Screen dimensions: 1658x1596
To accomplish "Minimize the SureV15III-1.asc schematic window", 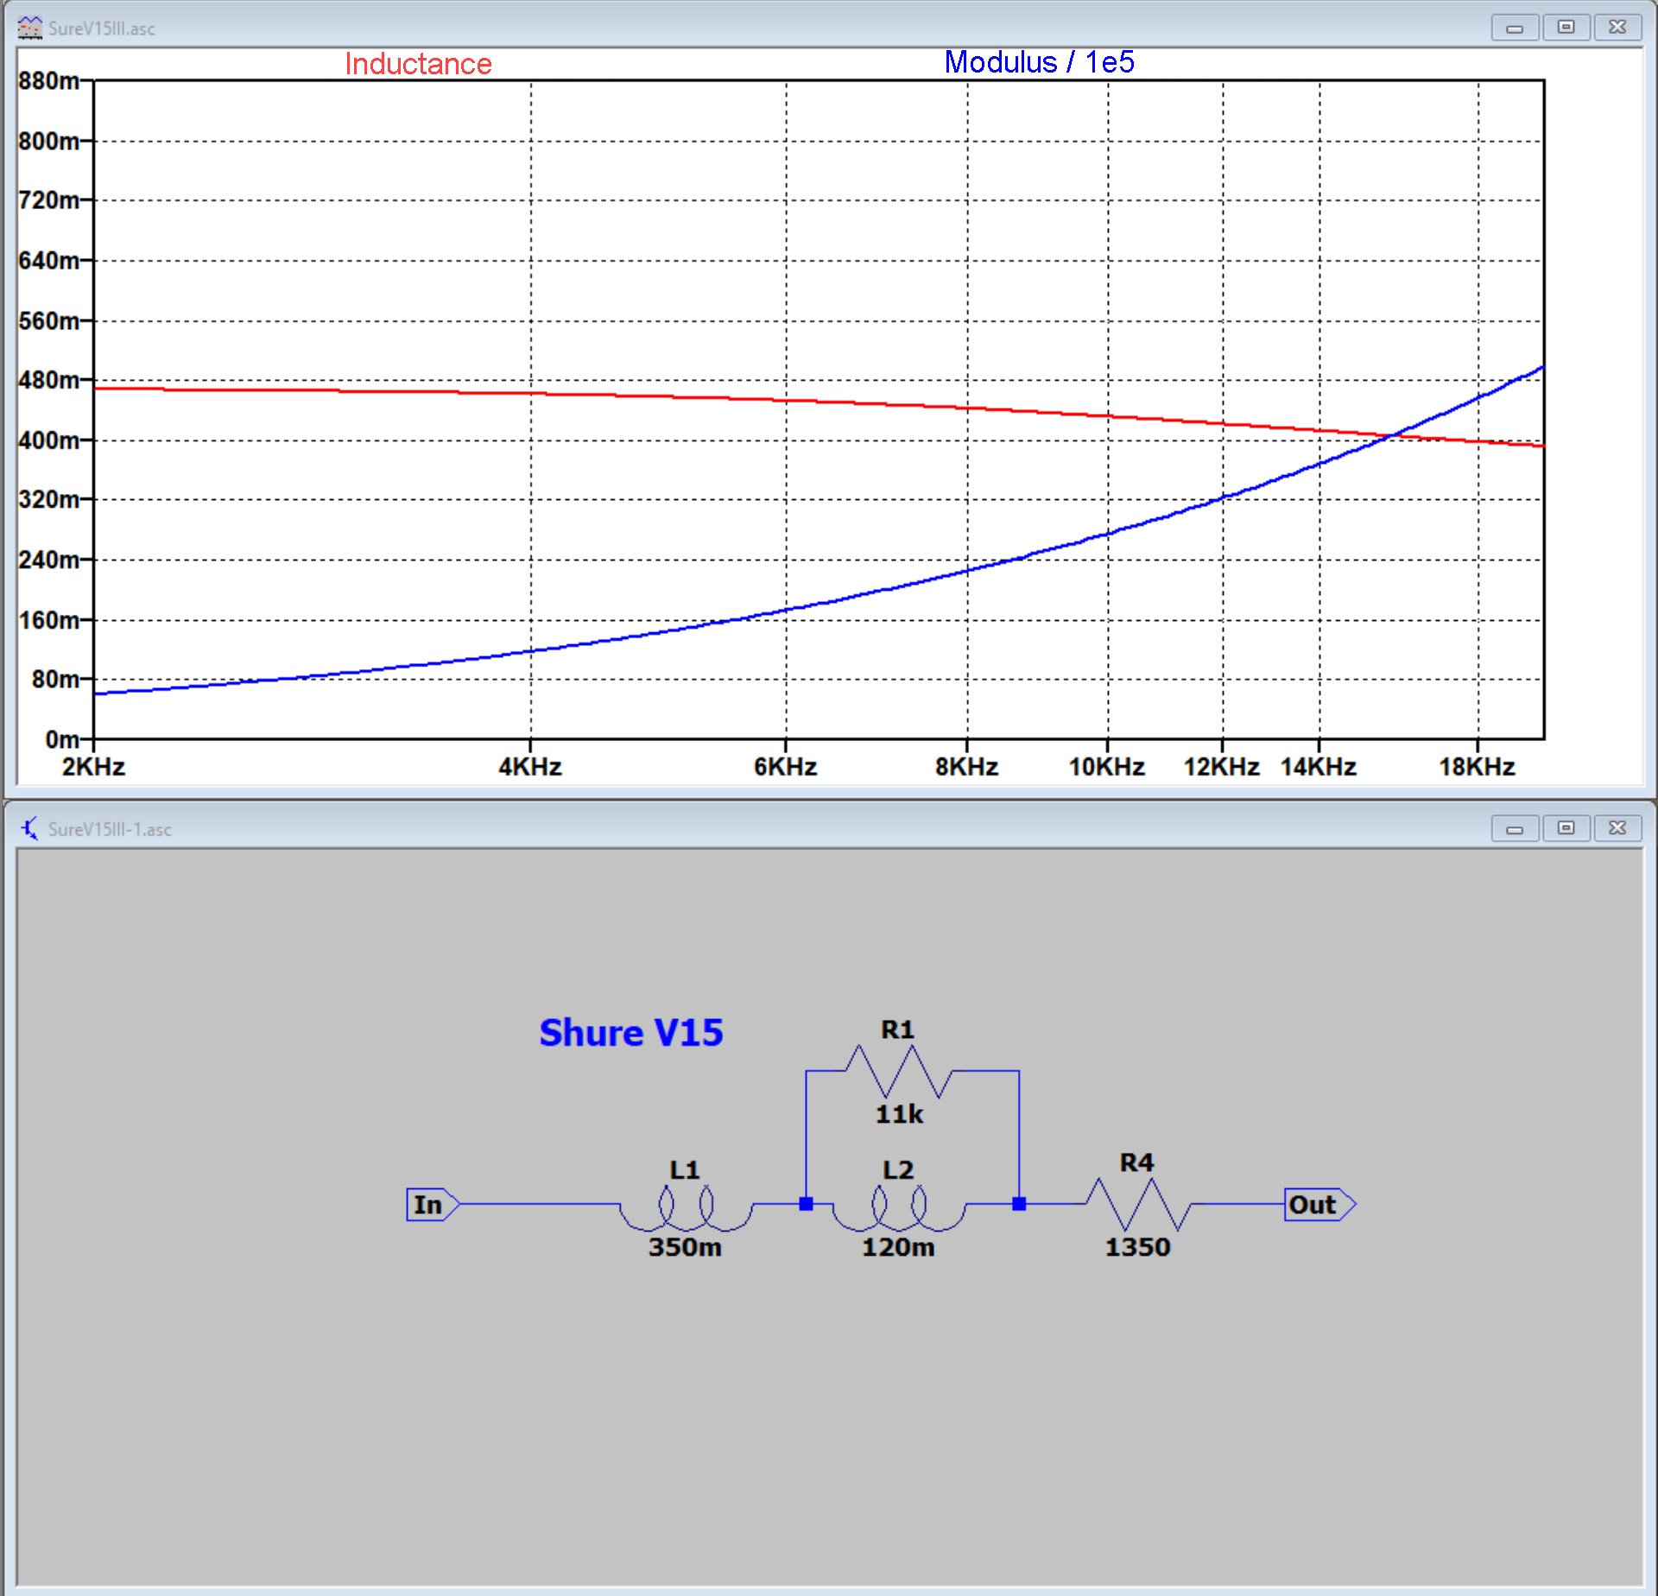I will pos(1515,829).
